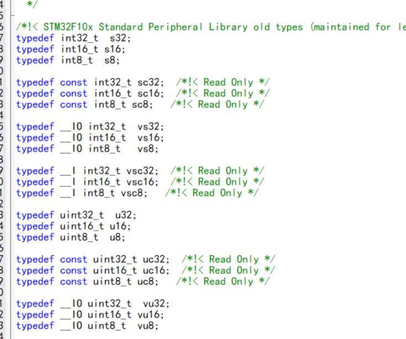The height and width of the screenshot is (339, 406).
Task: Click the closing '*/' at the top
Action: pos(33,4)
